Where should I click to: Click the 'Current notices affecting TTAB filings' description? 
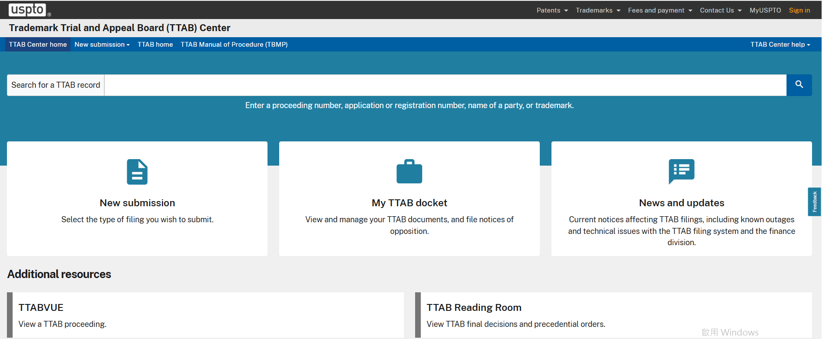[682, 231]
